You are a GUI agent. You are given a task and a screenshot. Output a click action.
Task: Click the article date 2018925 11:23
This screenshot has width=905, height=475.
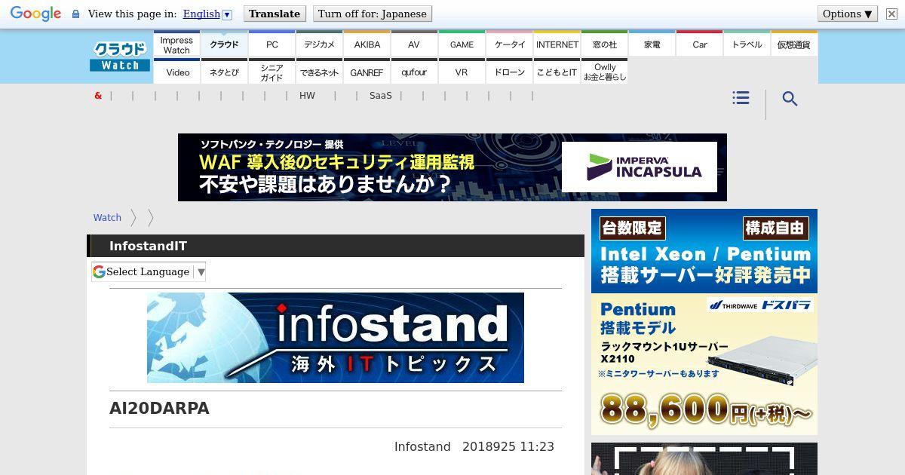tap(508, 447)
